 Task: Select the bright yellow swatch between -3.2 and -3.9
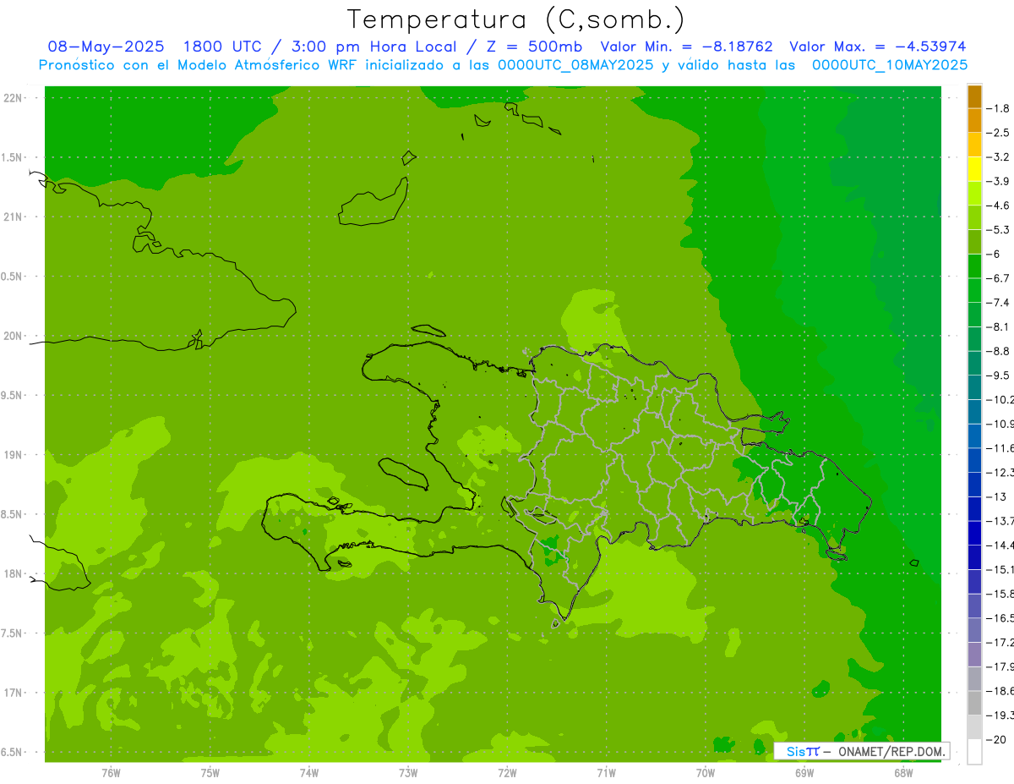point(975,169)
